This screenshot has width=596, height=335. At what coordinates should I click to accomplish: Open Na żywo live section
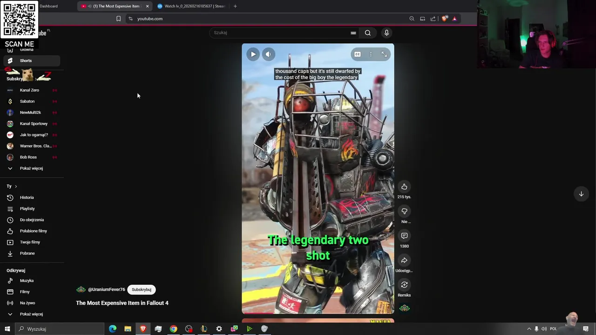32,303
